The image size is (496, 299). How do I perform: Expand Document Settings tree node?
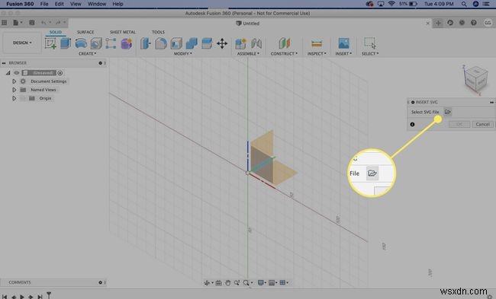click(14, 81)
